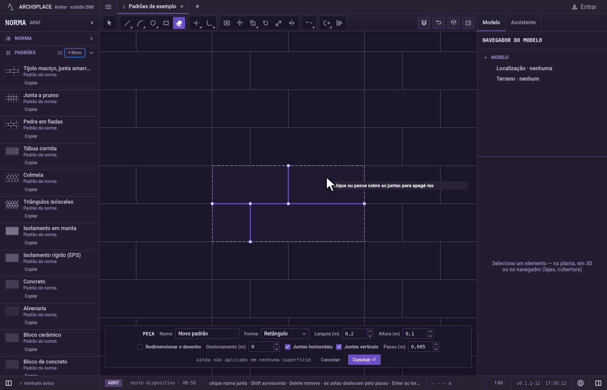
Task: Click the + Novo button
Action: coord(75,53)
